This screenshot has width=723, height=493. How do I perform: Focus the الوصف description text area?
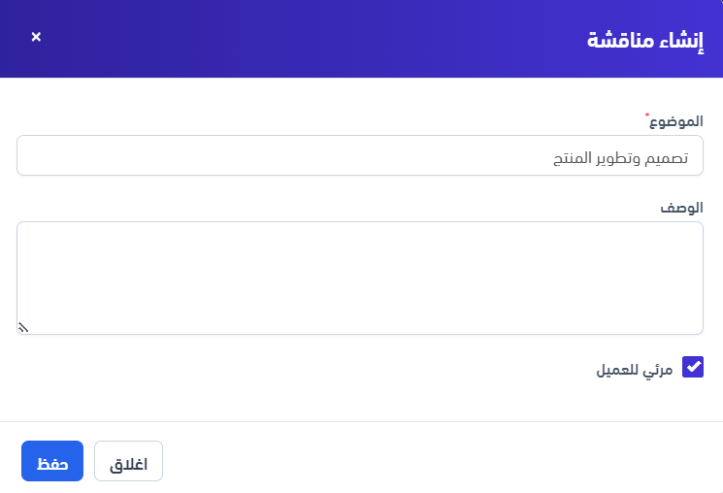point(359,278)
